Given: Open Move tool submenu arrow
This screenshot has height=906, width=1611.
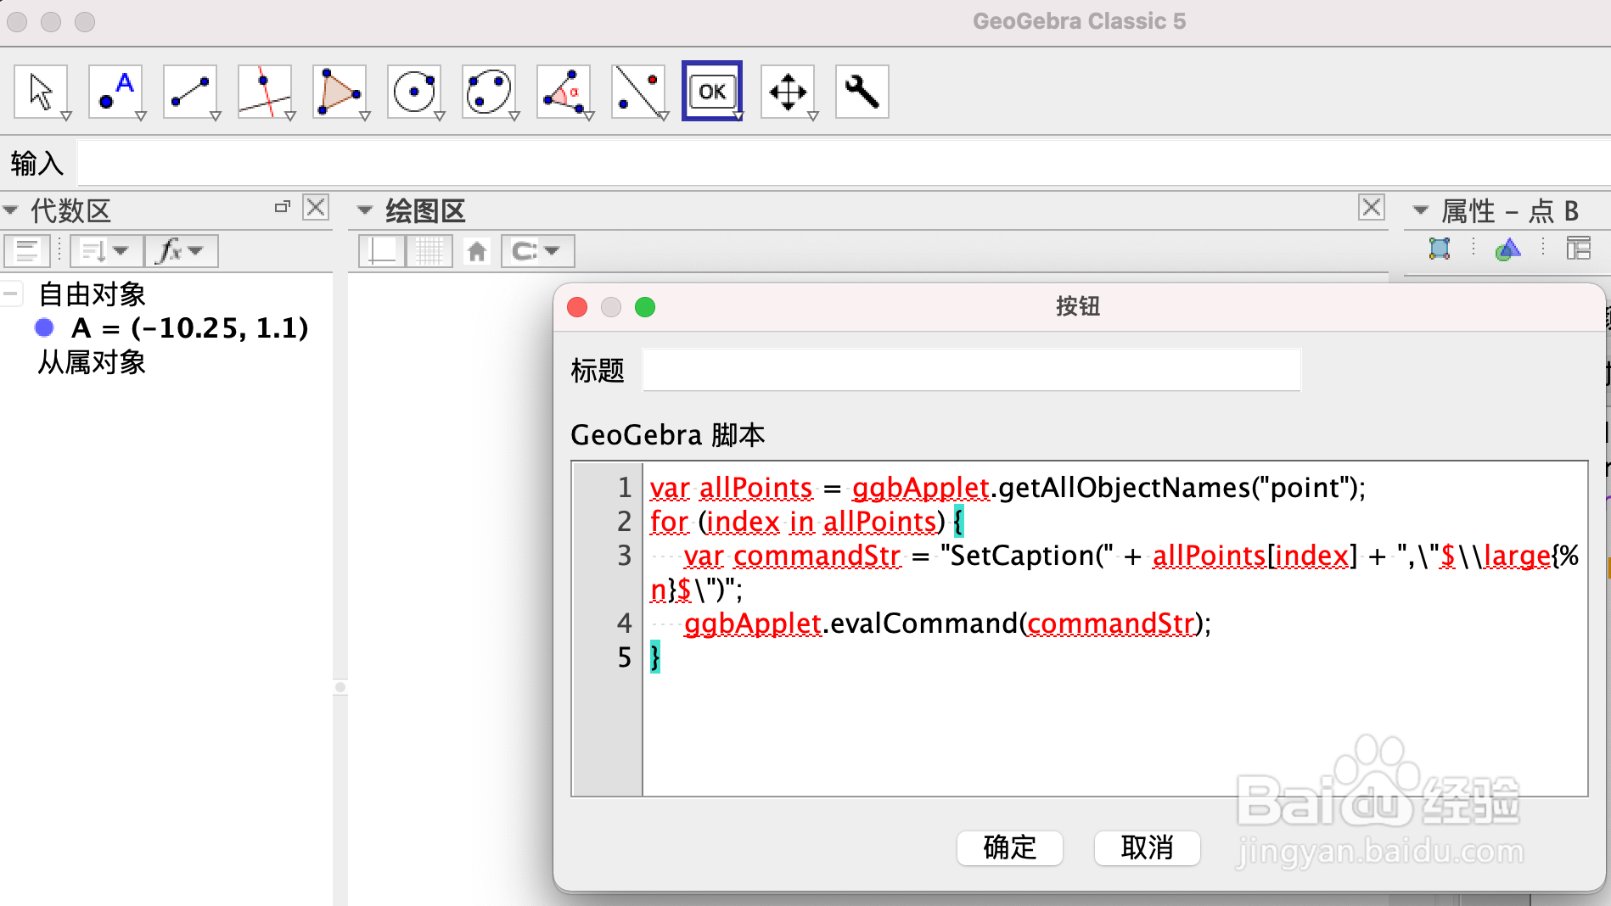Looking at the screenshot, I should (66, 116).
